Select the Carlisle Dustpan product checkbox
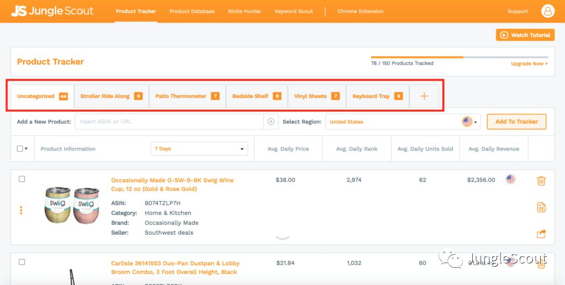The width and height of the screenshot is (565, 285). click(22, 262)
